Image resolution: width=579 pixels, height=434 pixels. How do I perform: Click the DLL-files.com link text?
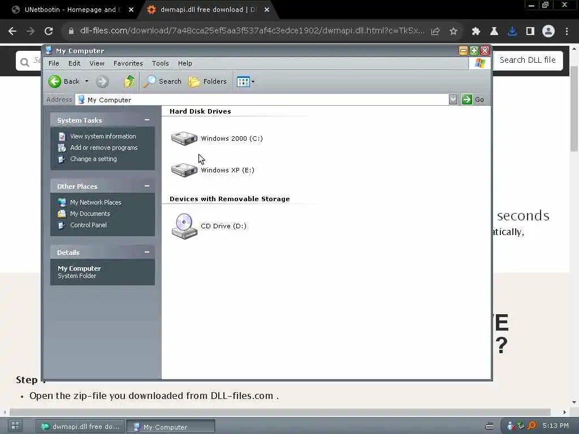coord(242,396)
